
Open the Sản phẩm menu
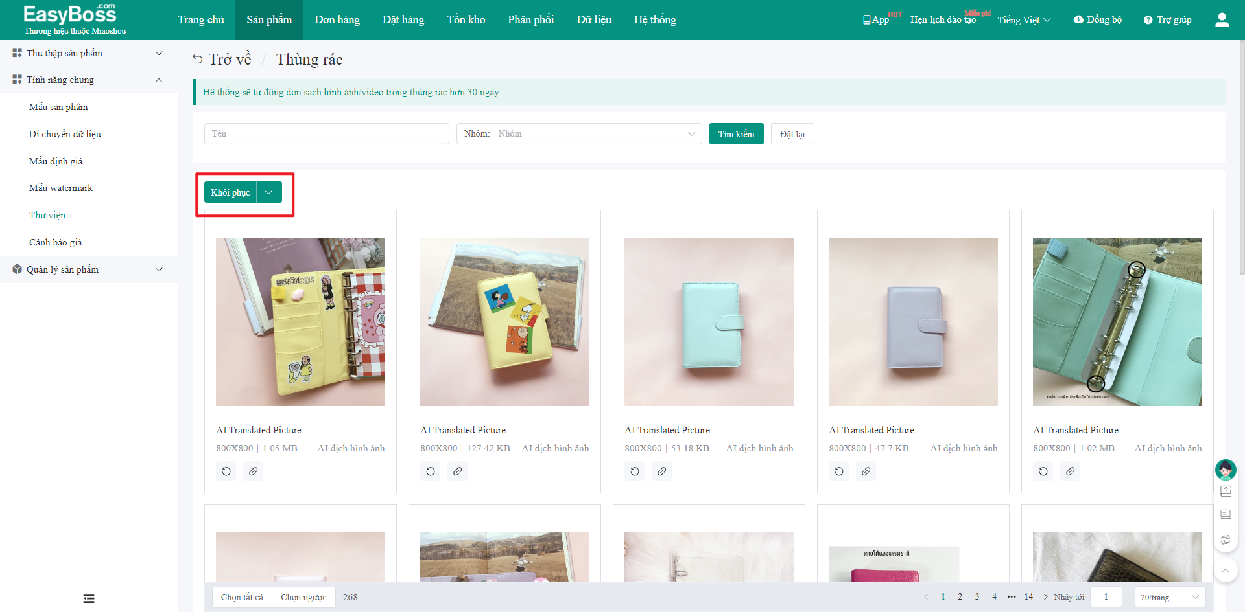point(269,19)
